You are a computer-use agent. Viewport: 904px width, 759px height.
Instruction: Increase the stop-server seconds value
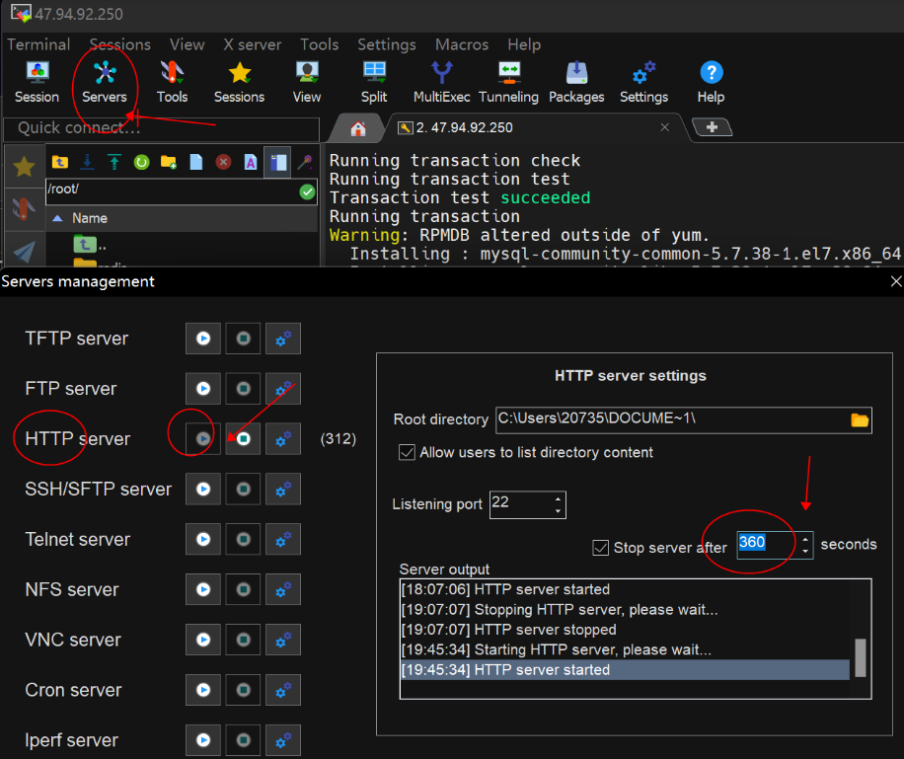pyautogui.click(x=805, y=539)
